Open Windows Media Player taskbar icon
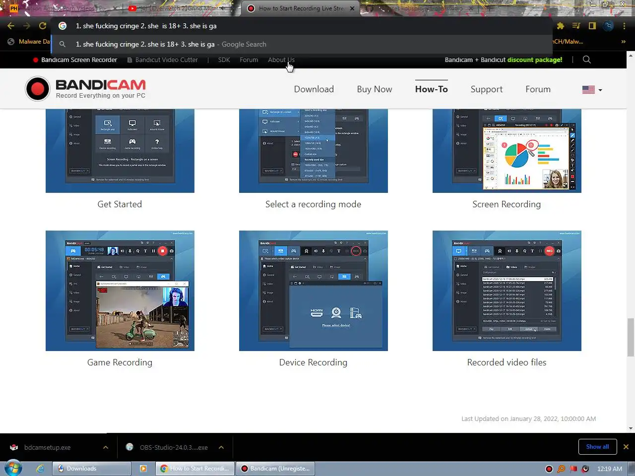This screenshot has height=476, width=635. (143, 469)
